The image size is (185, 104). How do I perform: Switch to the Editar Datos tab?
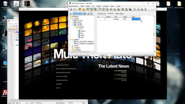coord(119,14)
